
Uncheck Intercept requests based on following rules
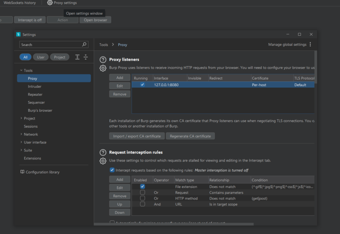coord(112,170)
